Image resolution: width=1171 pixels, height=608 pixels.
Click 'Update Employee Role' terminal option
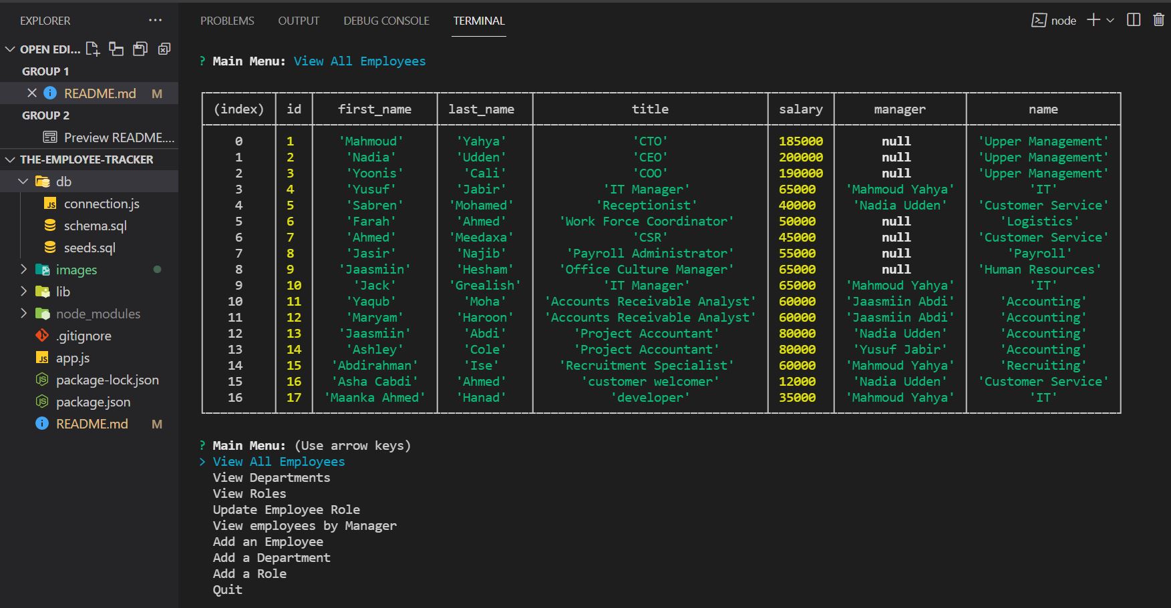pos(286,509)
